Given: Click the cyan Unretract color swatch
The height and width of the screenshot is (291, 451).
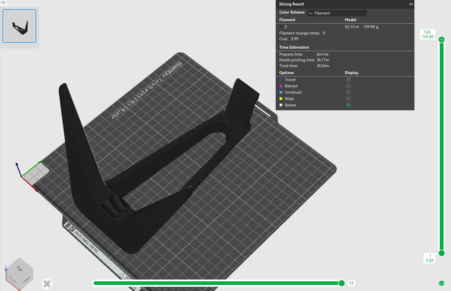Looking at the screenshot, I should point(281,92).
